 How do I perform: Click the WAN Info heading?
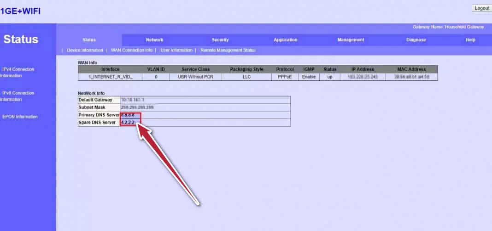pyautogui.click(x=88, y=62)
